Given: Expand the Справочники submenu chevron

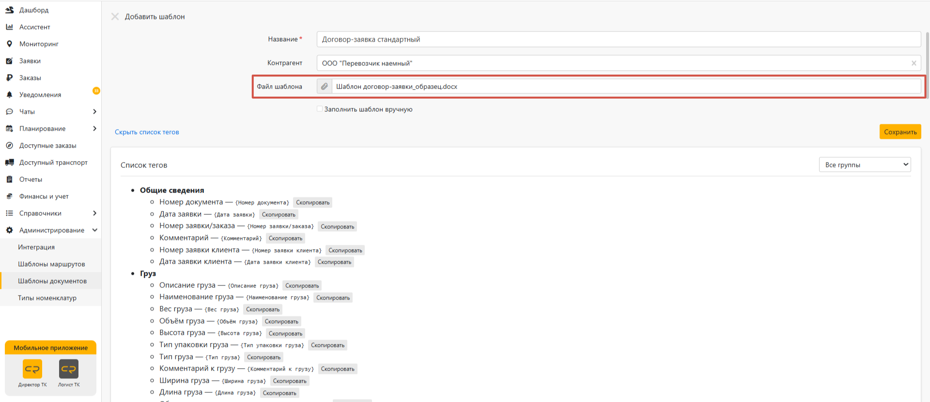Looking at the screenshot, I should pyautogui.click(x=94, y=213).
